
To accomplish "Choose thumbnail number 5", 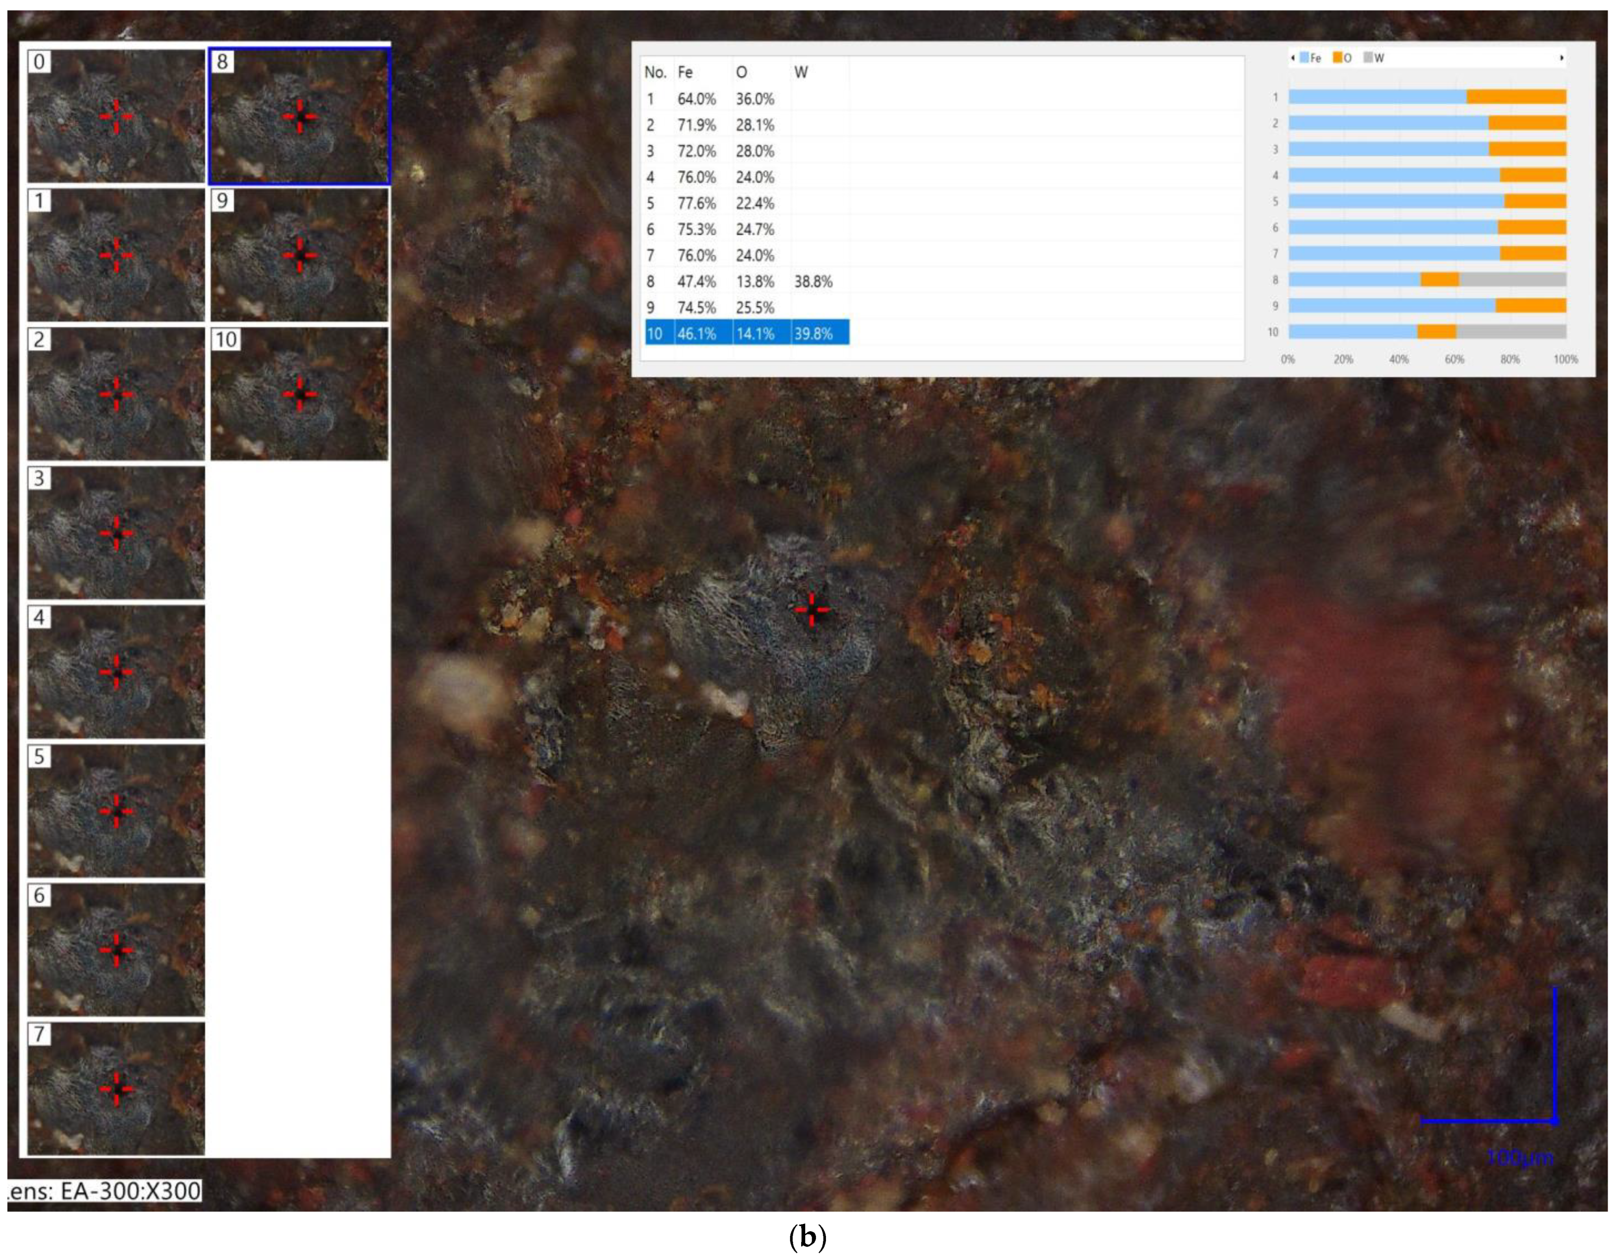I will (116, 810).
